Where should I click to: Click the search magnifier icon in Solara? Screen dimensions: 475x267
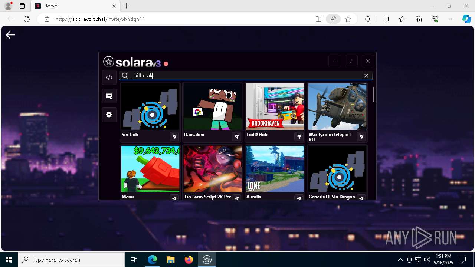pyautogui.click(x=125, y=76)
